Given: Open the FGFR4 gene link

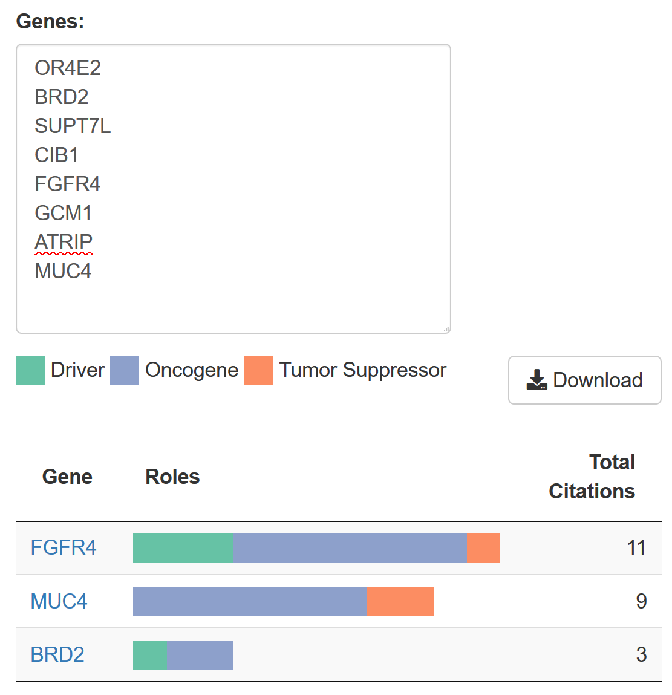Looking at the screenshot, I should pos(64,548).
